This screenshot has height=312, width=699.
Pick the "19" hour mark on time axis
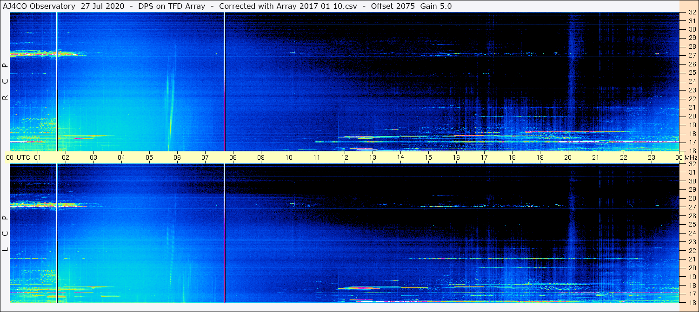[x=540, y=157]
